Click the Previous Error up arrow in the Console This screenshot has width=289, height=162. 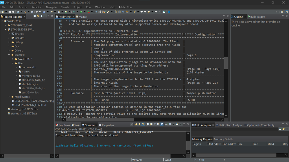coord(140,124)
